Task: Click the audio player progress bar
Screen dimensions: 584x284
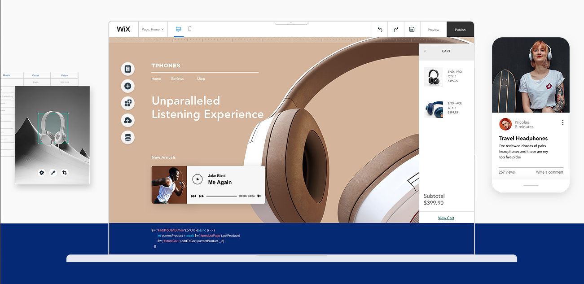Action: 221,196
